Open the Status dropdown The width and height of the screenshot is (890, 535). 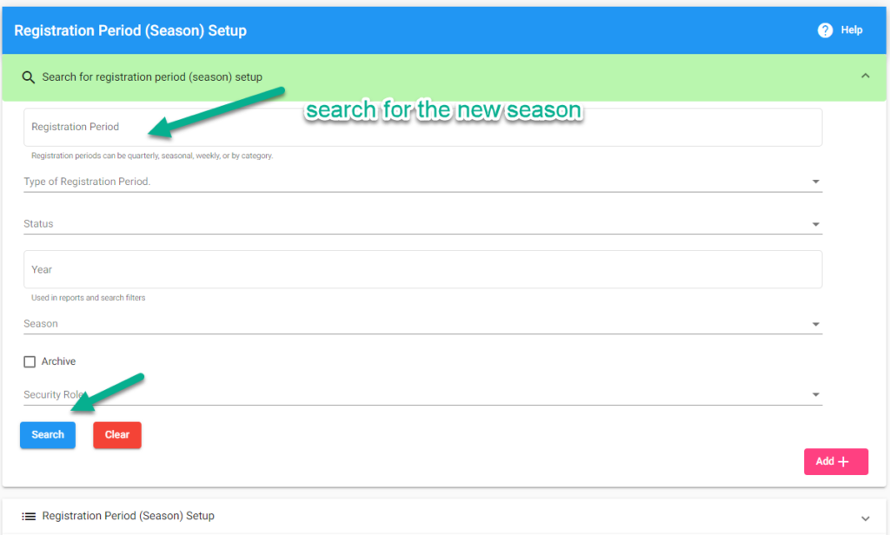pos(423,224)
